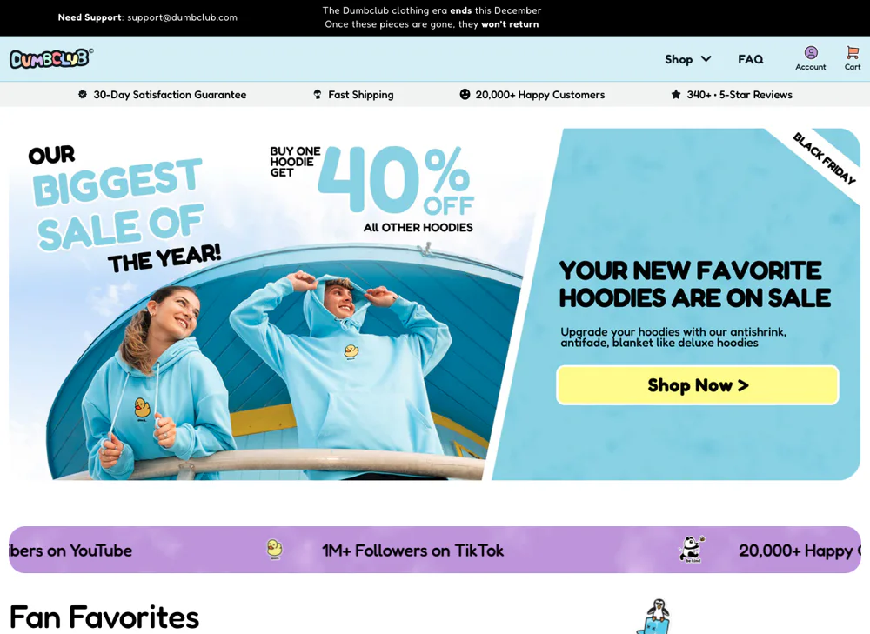The image size is (870, 634).
Task: Click the smiley Happy Customers icon
Action: (x=465, y=94)
